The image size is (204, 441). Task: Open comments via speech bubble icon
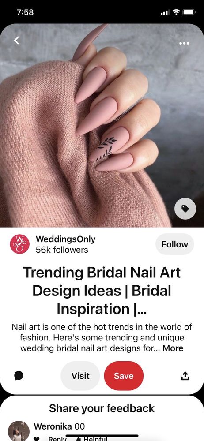[19, 376]
